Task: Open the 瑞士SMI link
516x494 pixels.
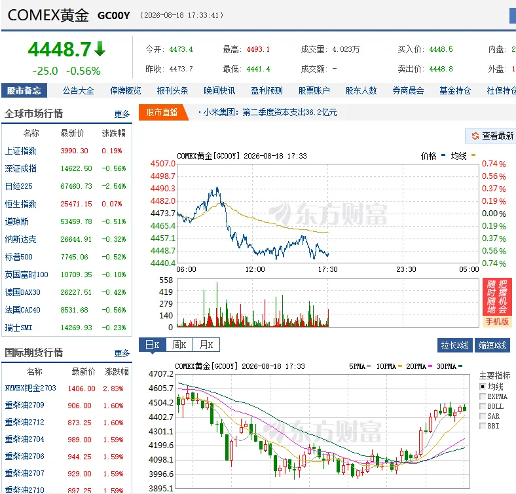Action: pyautogui.click(x=18, y=328)
